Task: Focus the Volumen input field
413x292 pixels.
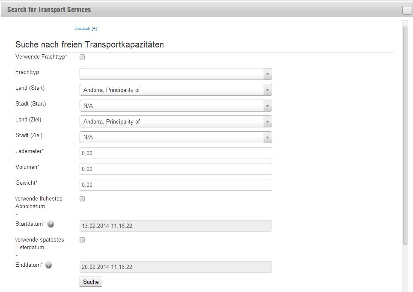Action: (175, 169)
